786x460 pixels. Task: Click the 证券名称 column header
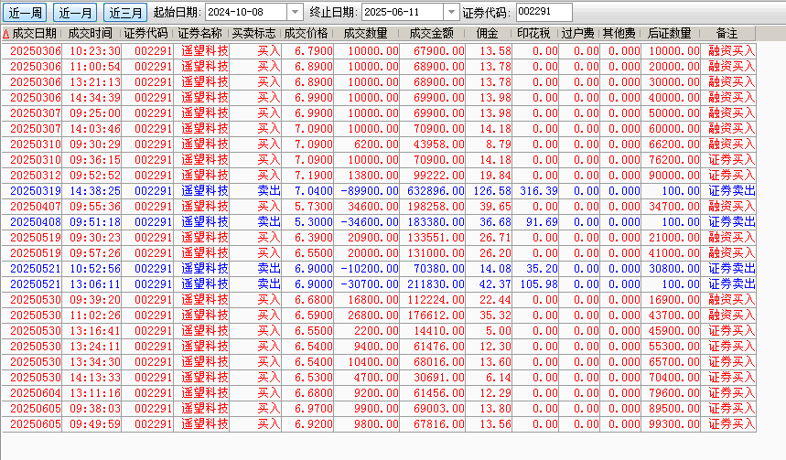point(200,34)
